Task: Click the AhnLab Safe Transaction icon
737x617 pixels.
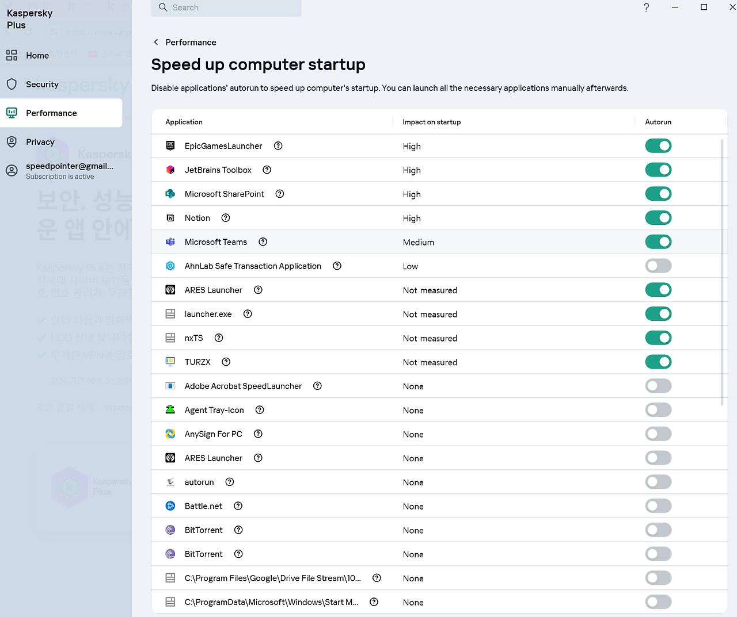Action: (170, 266)
